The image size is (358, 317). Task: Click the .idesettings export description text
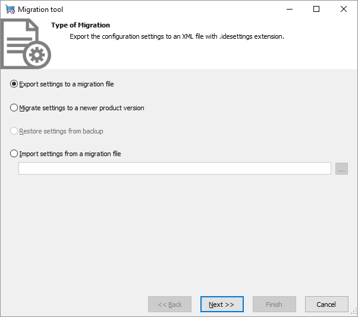177,36
